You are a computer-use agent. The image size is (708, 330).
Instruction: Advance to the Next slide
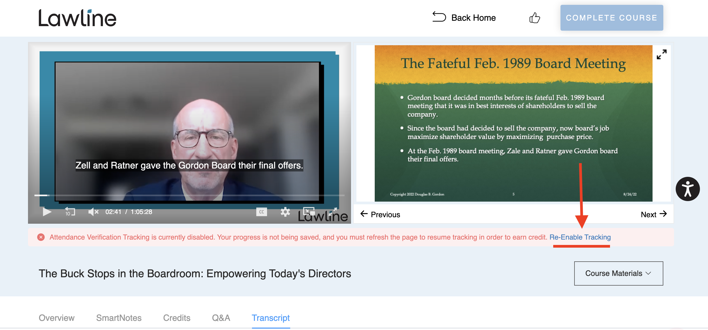click(x=654, y=214)
